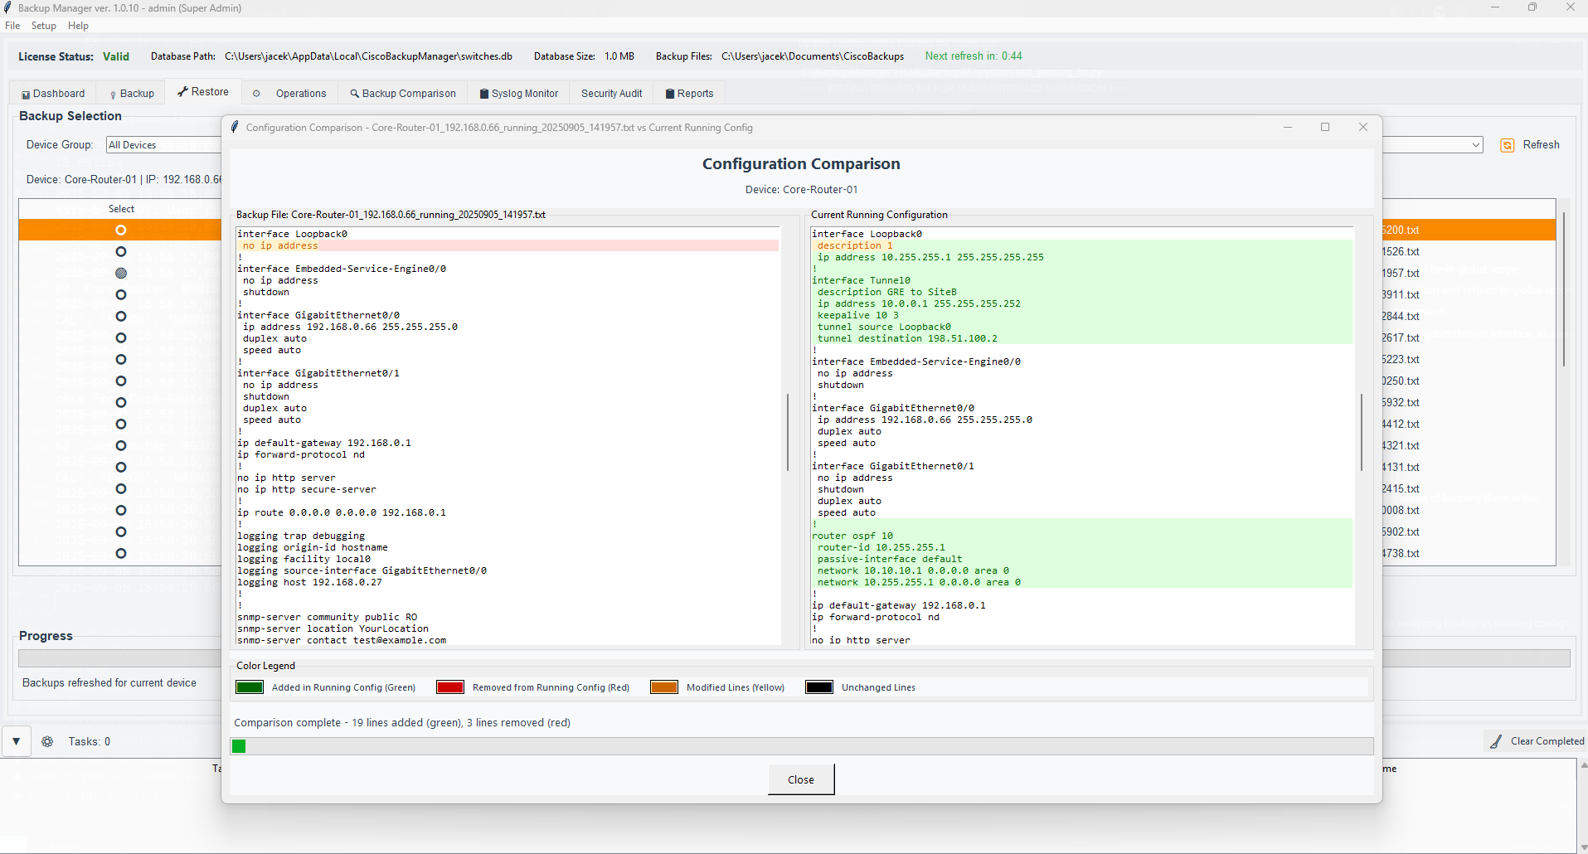The image size is (1588, 854).
Task: Open the Reports tab
Action: (689, 94)
